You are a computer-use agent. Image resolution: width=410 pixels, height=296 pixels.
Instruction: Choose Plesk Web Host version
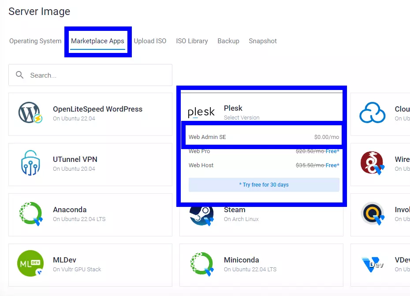click(x=264, y=165)
